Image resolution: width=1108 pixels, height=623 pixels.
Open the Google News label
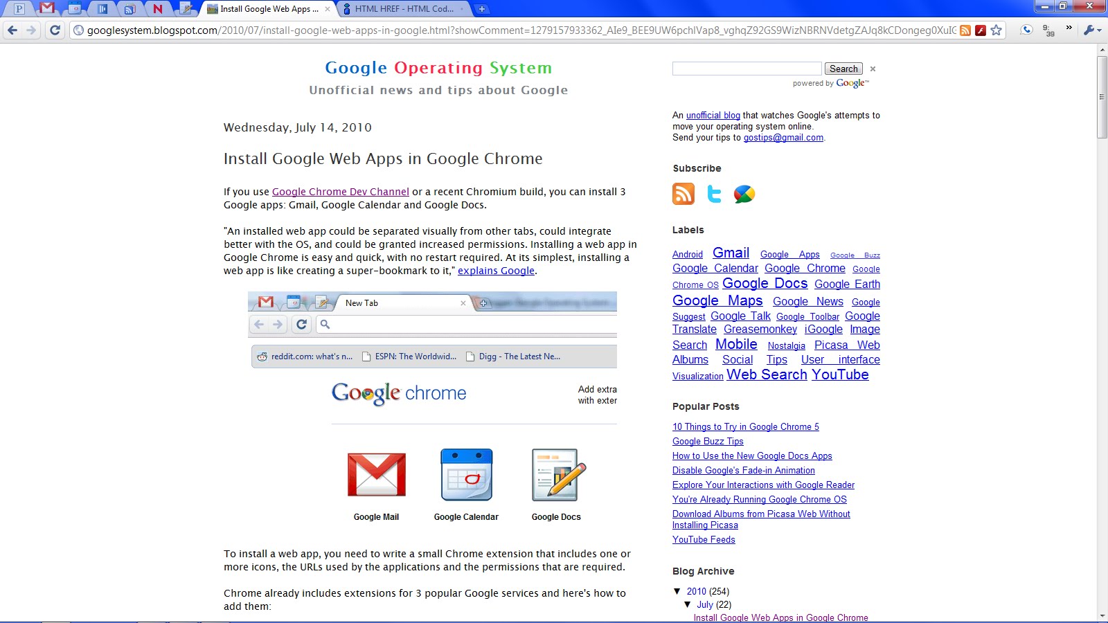pos(808,302)
